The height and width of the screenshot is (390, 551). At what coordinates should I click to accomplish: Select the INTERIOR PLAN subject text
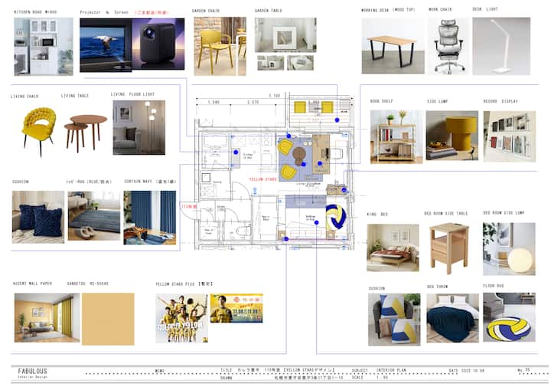pos(391,370)
